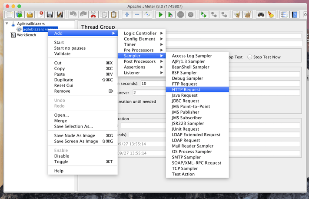Screen dimensions: 309x199
Task: Click the Shutdown icon with X
Action: coord(190,15)
